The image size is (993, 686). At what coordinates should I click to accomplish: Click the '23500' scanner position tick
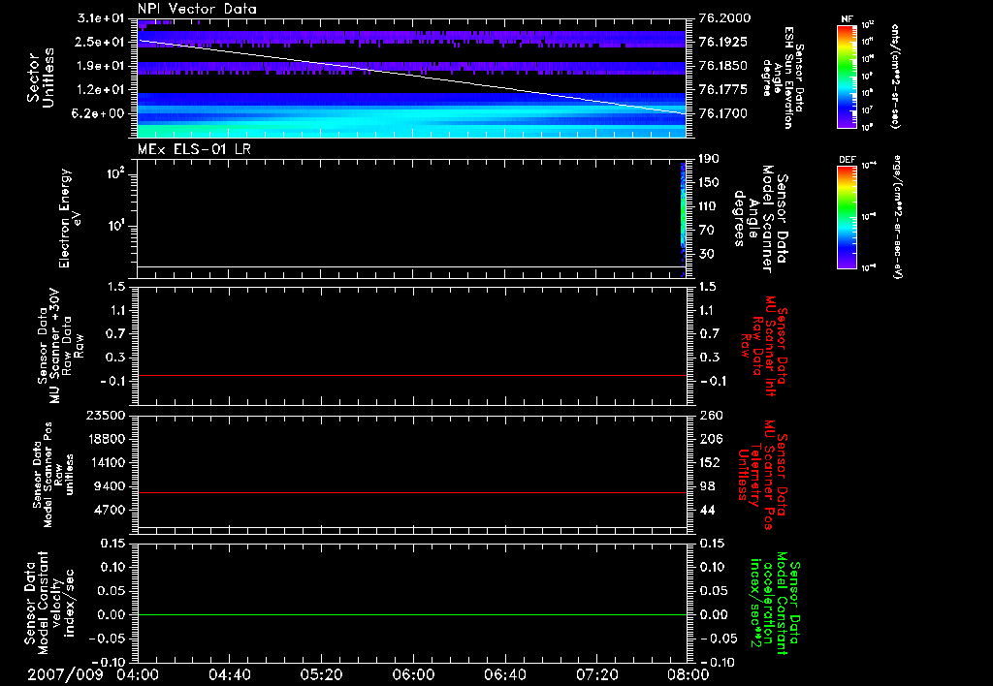[106, 416]
